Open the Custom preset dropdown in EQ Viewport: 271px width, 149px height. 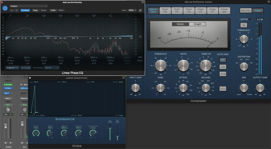[x=28, y=6]
